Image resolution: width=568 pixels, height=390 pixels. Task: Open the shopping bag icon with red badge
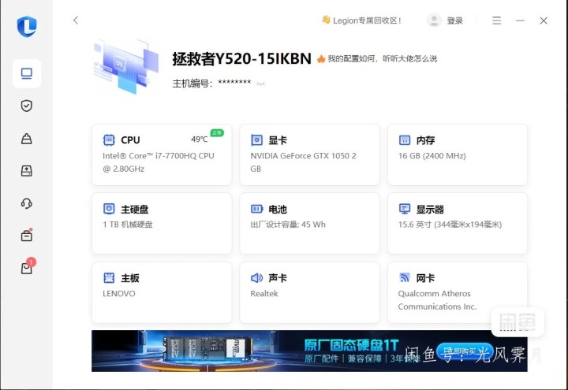coord(28,266)
